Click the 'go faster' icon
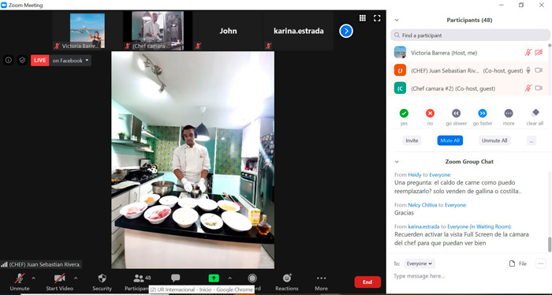 pos(483,114)
